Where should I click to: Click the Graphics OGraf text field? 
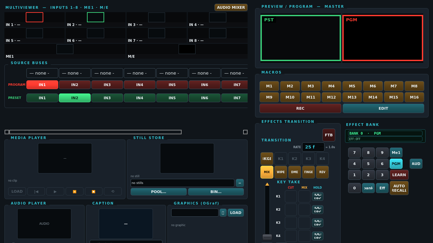pos(195,213)
